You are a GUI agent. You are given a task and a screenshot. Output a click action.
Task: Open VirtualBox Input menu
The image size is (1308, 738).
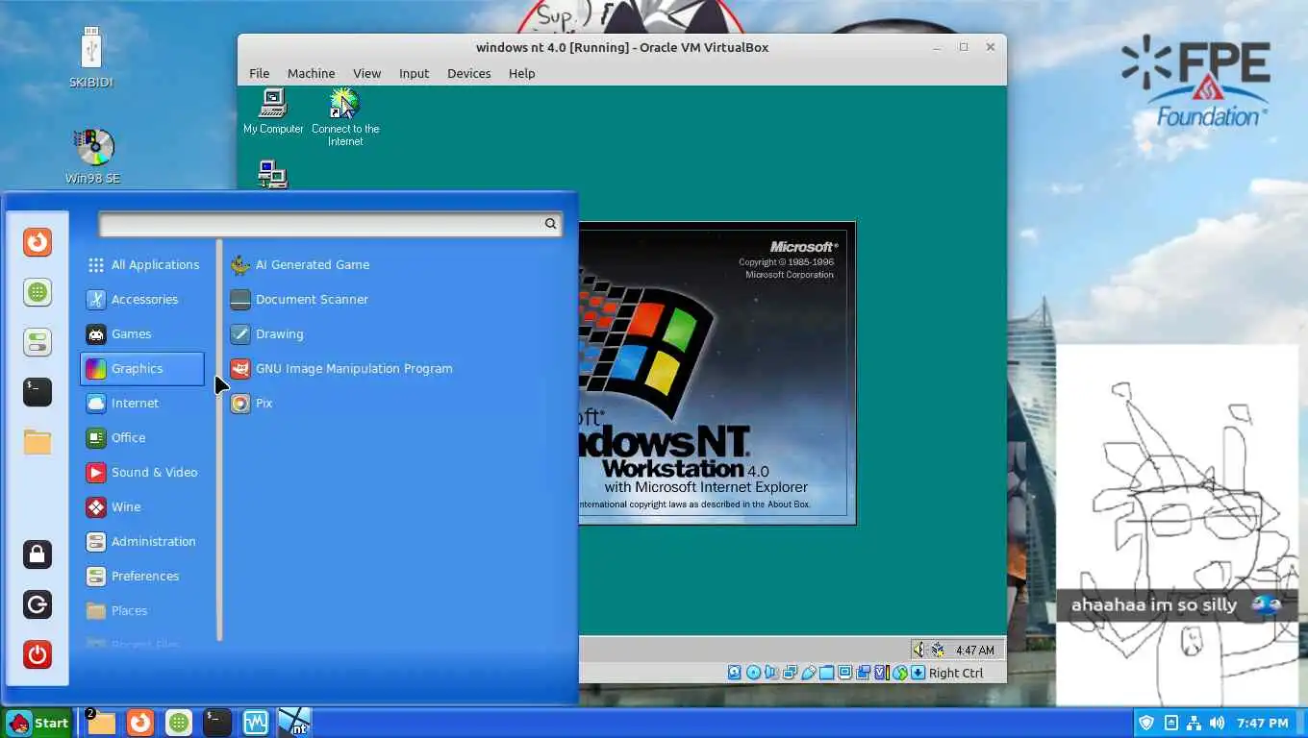(x=414, y=73)
